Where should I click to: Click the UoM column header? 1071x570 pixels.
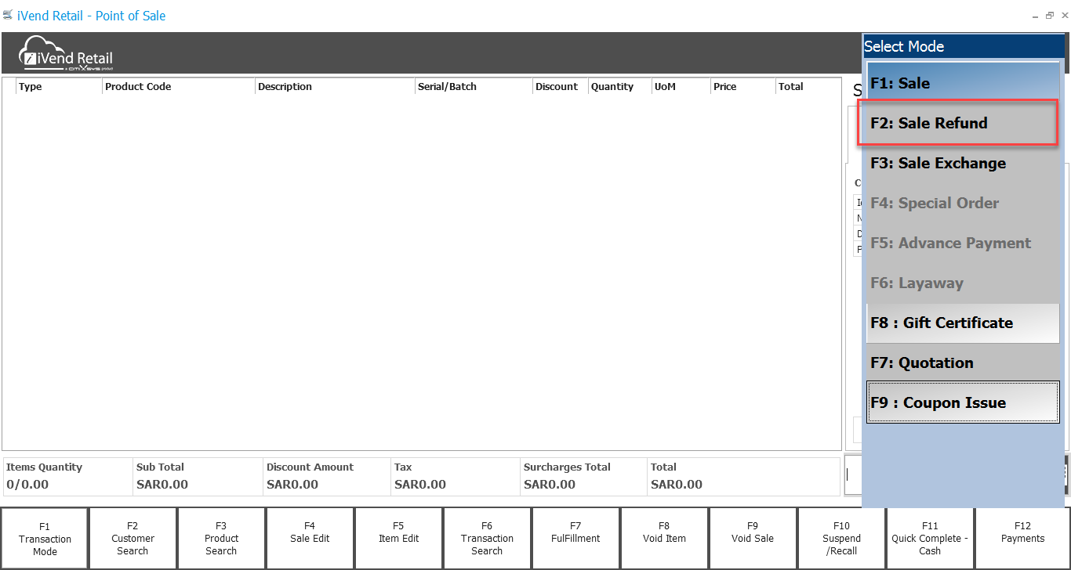click(x=681, y=87)
